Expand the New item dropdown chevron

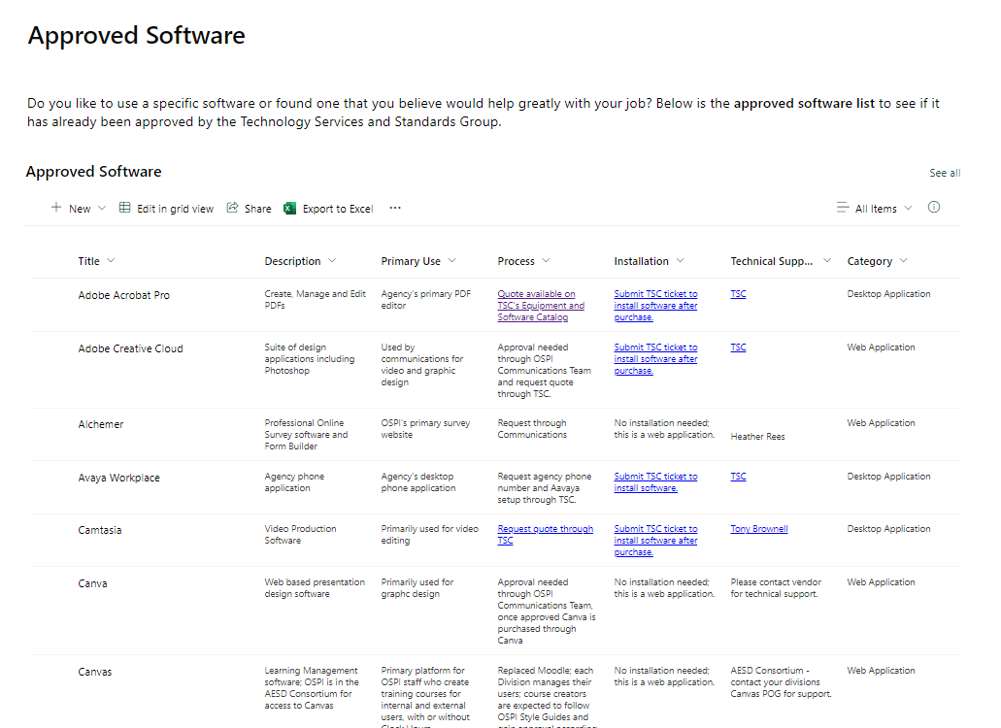click(x=102, y=209)
